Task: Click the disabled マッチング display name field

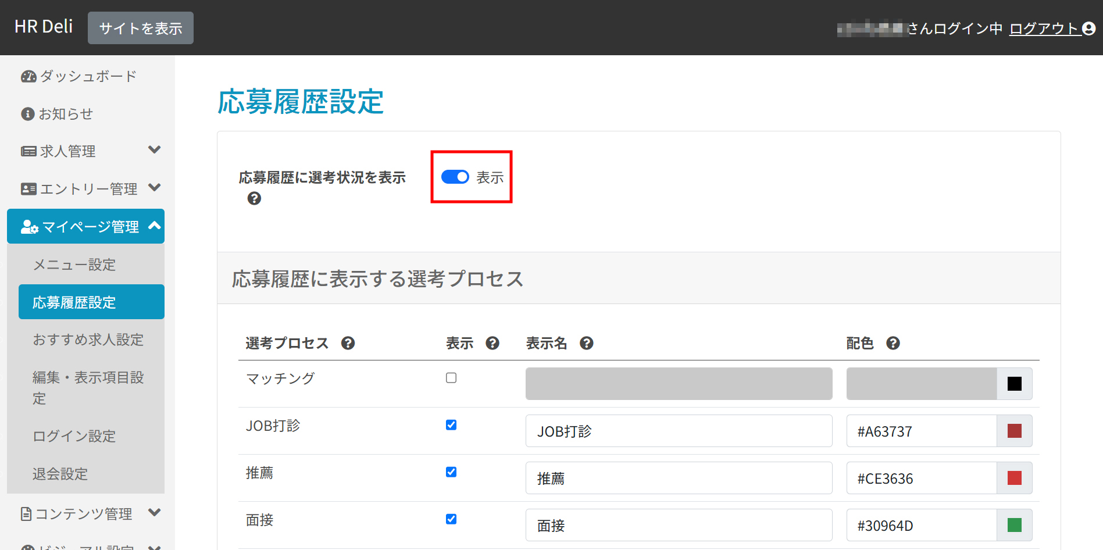Action: 679,384
